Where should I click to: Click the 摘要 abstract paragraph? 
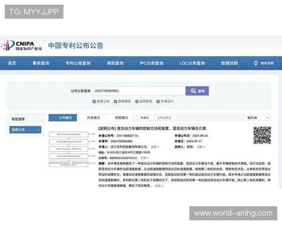click(185, 174)
